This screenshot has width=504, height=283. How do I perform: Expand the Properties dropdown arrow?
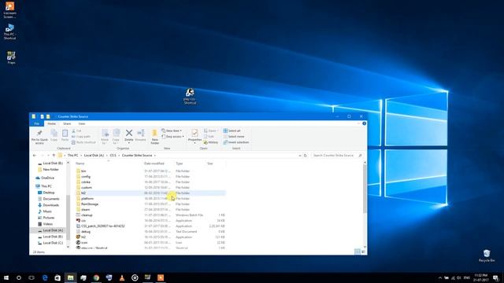195,143
